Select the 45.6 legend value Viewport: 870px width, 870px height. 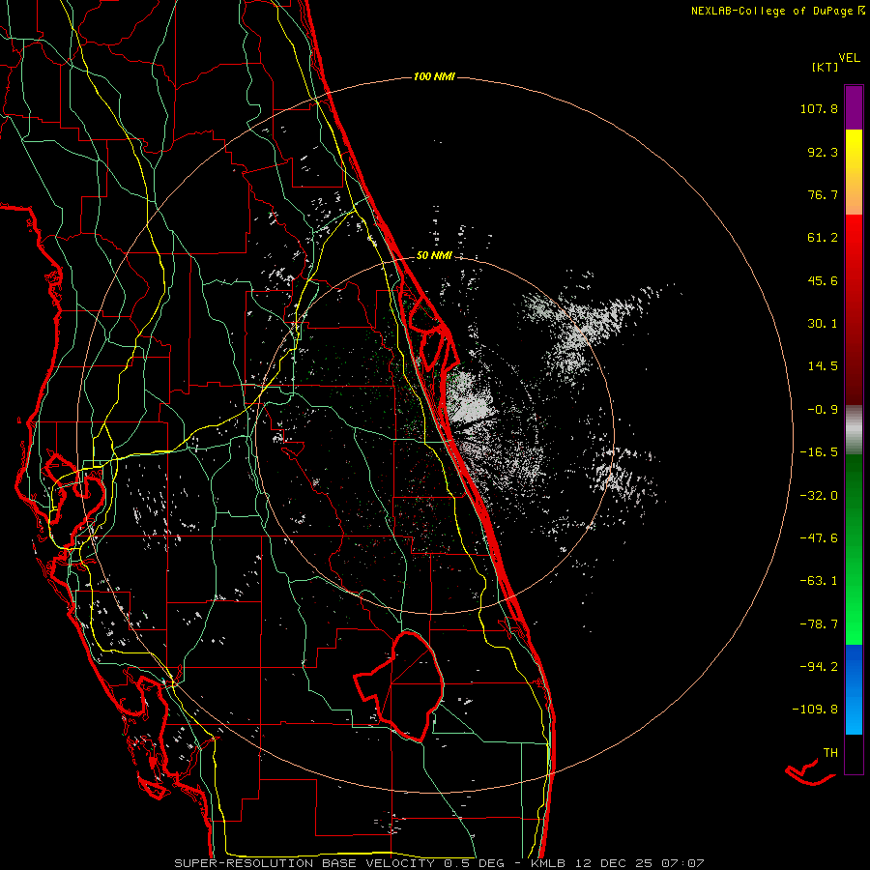[x=823, y=280]
